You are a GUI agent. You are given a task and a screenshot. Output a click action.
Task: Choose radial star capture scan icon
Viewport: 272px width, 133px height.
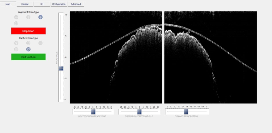(x=16, y=43)
